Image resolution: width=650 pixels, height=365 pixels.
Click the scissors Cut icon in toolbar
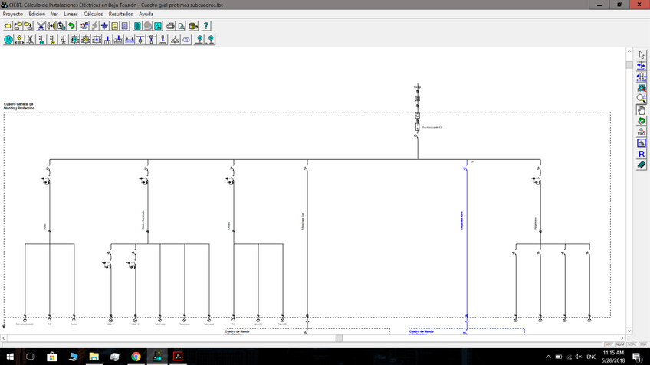[41, 26]
